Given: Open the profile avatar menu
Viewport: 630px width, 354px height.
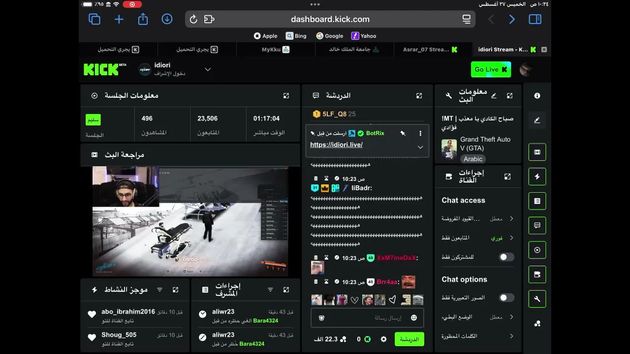Looking at the screenshot, I should point(526,69).
